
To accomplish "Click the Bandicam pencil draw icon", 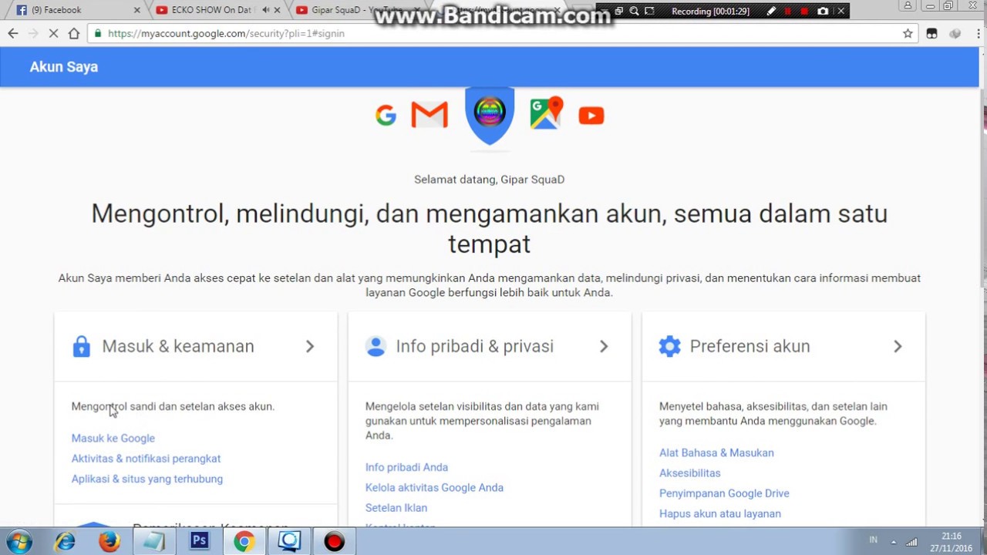I will click(770, 11).
